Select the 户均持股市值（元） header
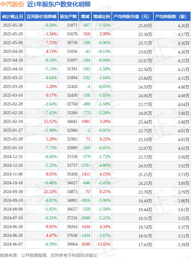This screenshot has height=258, width=191. [133, 16]
